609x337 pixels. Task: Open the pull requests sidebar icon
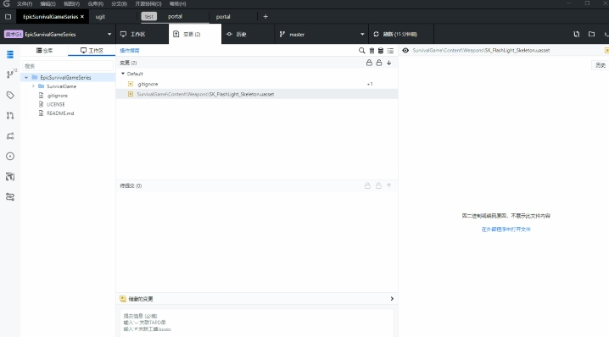click(10, 115)
